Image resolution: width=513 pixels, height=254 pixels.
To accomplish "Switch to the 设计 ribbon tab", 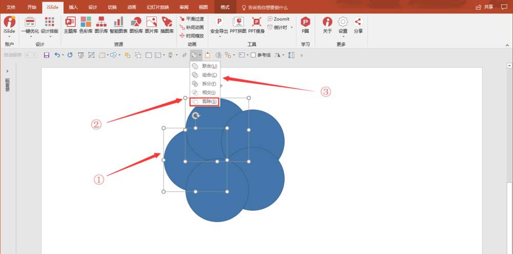I will point(92,7).
